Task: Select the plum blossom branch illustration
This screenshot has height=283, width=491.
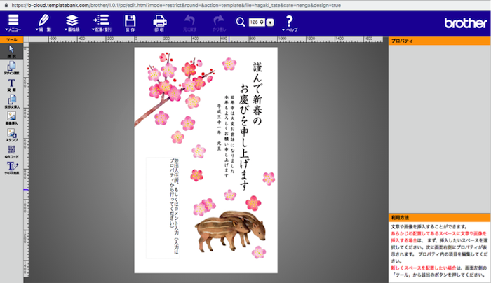Action: pyautogui.click(x=174, y=89)
